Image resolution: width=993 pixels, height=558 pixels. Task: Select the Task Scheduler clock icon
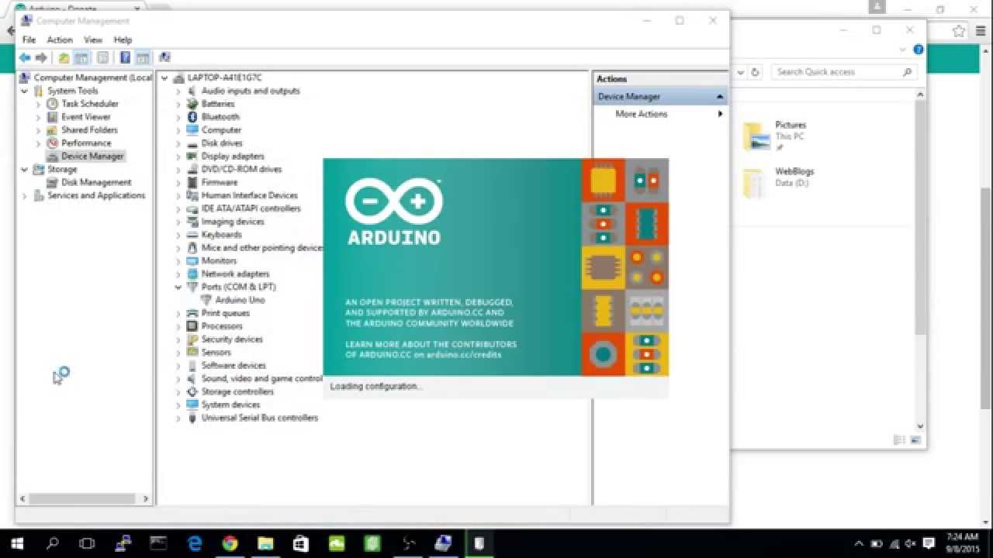[x=52, y=103]
